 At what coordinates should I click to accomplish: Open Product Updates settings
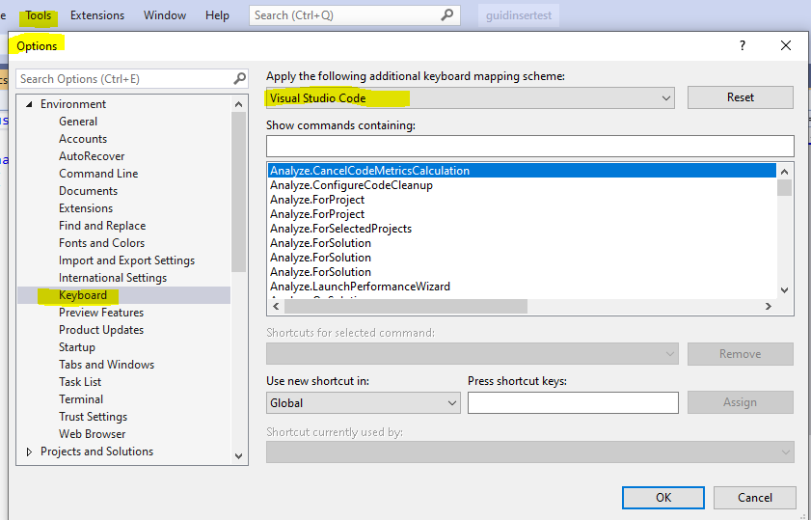pyautogui.click(x=101, y=330)
